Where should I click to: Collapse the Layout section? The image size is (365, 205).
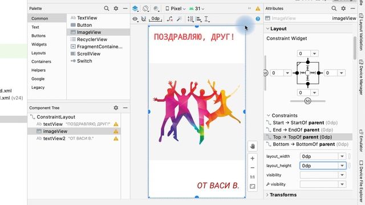click(267, 28)
